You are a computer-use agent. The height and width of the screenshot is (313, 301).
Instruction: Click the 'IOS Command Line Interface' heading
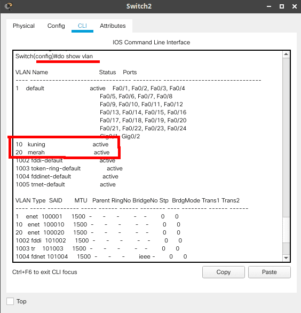coord(152,42)
